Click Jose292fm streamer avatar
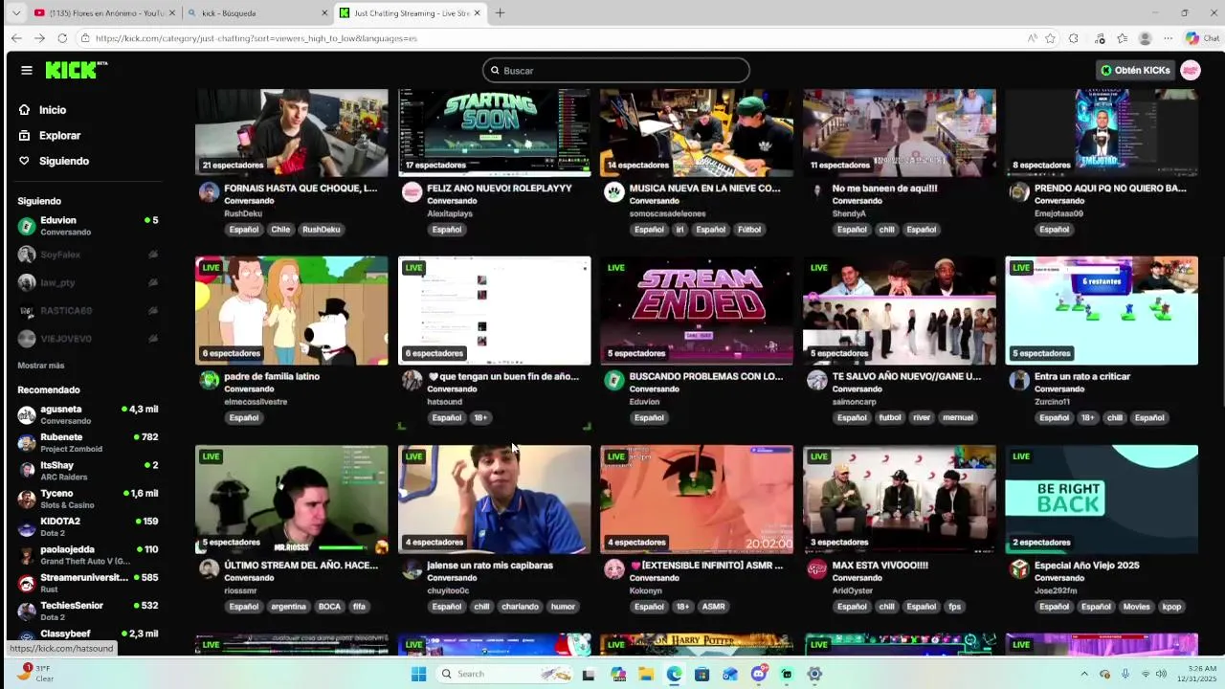The width and height of the screenshot is (1225, 689). [x=1019, y=569]
